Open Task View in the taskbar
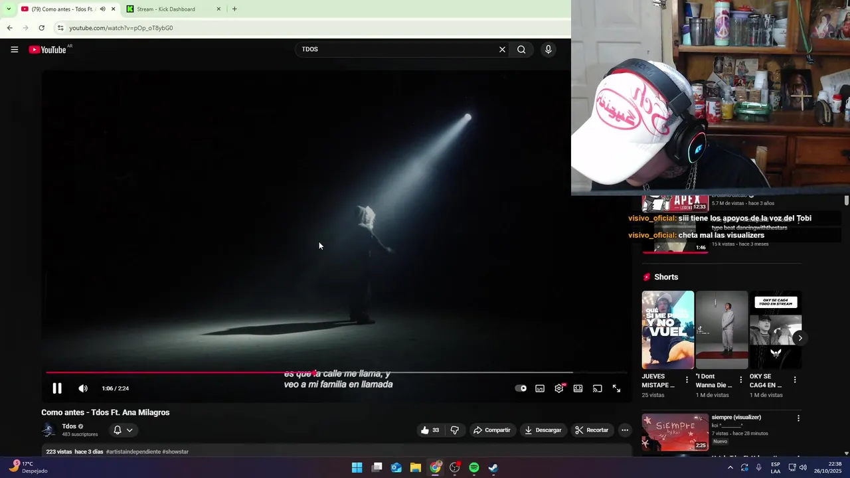The width and height of the screenshot is (850, 478). coord(377,467)
